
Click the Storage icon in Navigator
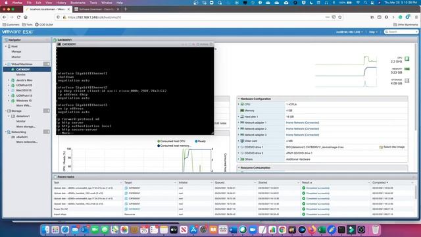(x=9, y=111)
